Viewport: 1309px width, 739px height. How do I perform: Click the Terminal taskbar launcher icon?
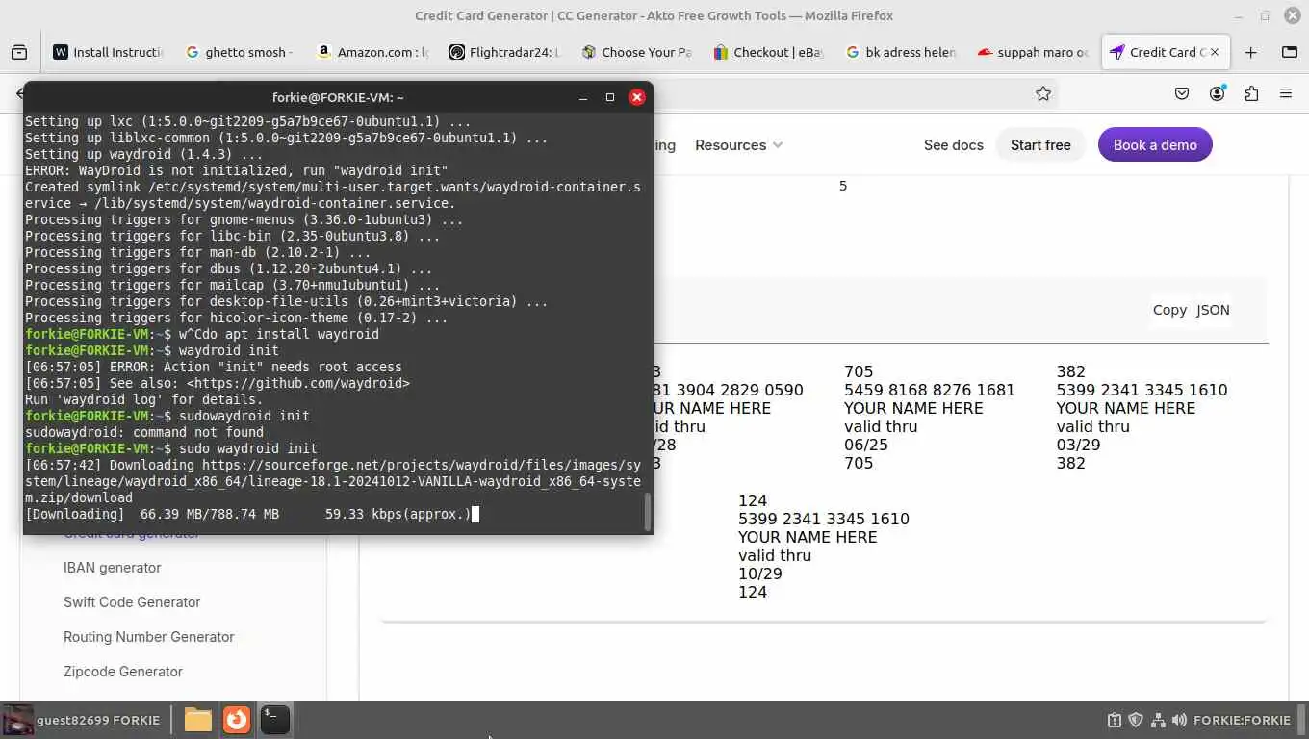[275, 720]
